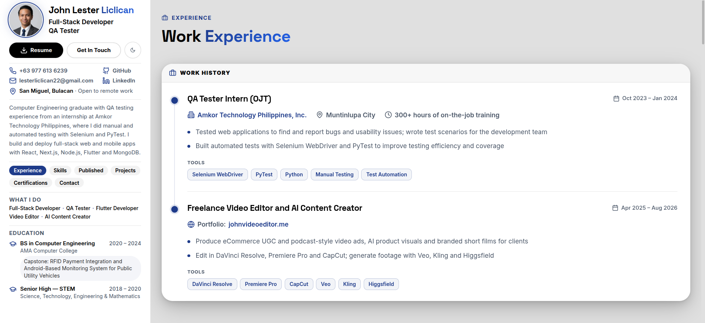Screen dimensions: 705x323
Task: Click the Test Automation tool tag
Action: [x=386, y=175]
